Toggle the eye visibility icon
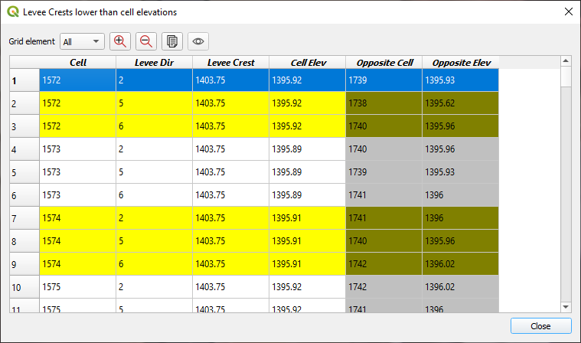This screenshot has height=343, width=581. (x=198, y=41)
